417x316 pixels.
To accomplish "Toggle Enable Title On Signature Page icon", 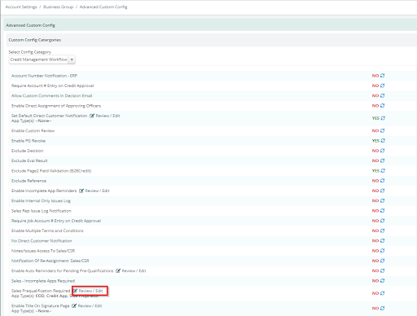I will pyautogui.click(x=382, y=308).
